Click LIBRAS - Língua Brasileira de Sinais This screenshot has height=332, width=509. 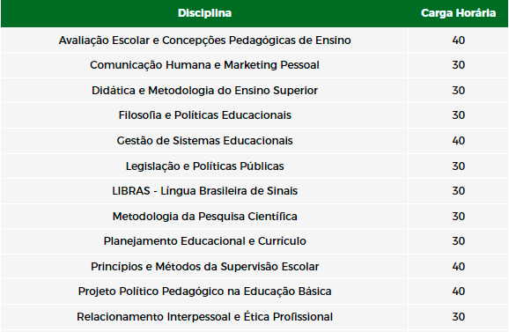[204, 191]
